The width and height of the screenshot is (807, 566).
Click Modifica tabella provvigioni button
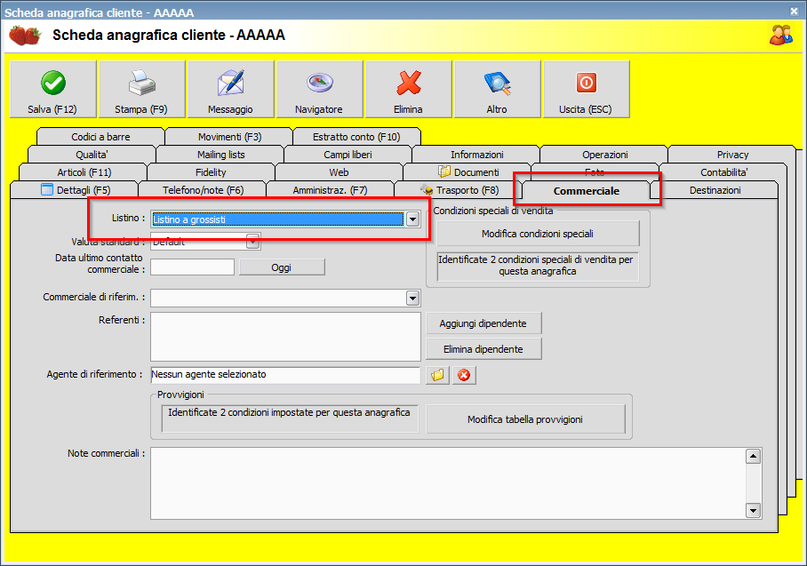coord(525,419)
